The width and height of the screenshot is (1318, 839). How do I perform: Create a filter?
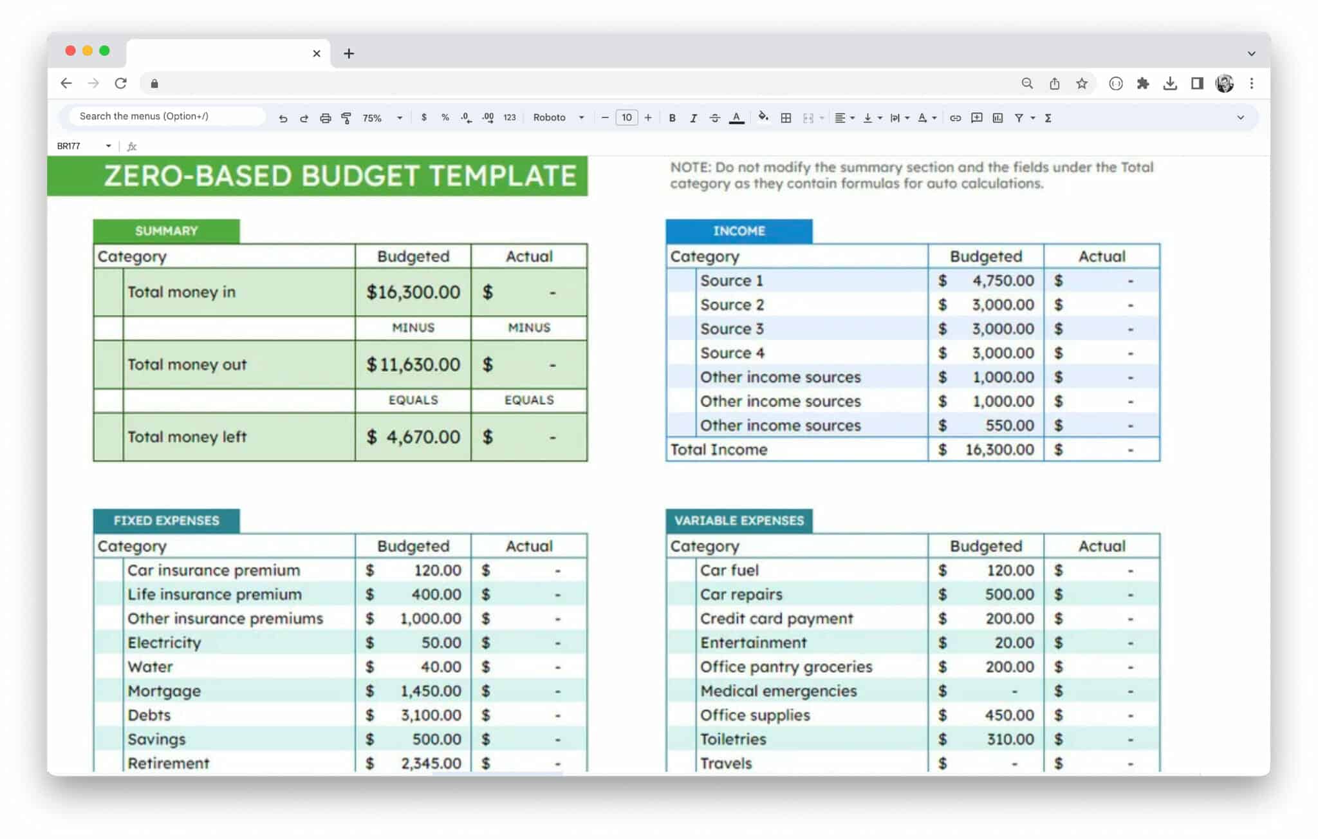tap(1019, 118)
